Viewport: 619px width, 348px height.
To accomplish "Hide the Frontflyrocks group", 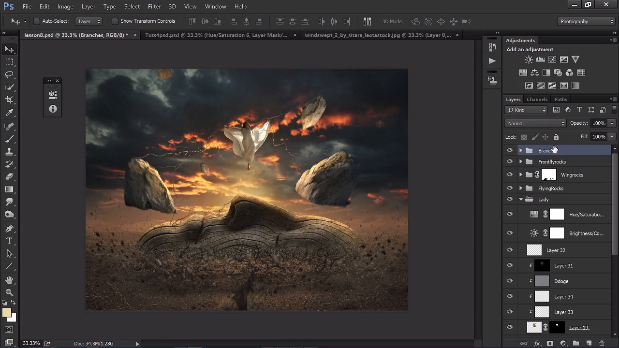I will pyautogui.click(x=510, y=162).
